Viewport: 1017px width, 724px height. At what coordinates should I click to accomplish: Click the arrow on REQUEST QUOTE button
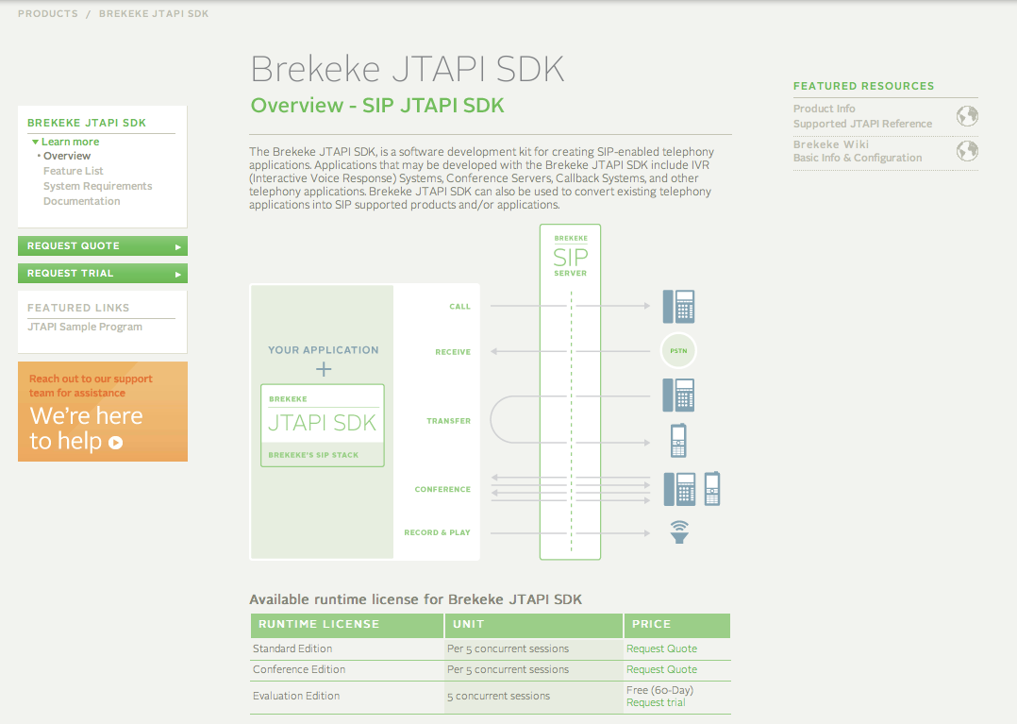pos(177,246)
